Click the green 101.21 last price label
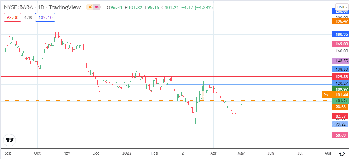 tap(340, 101)
